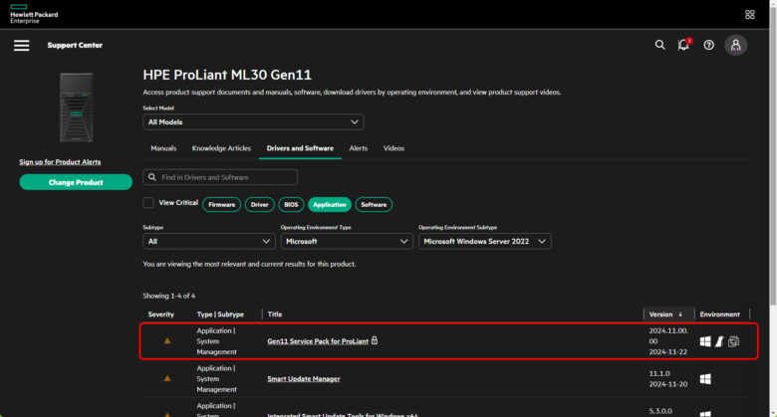Click lock icon beside Gen11 Service Pack
This screenshot has height=417, width=777.
(x=375, y=340)
